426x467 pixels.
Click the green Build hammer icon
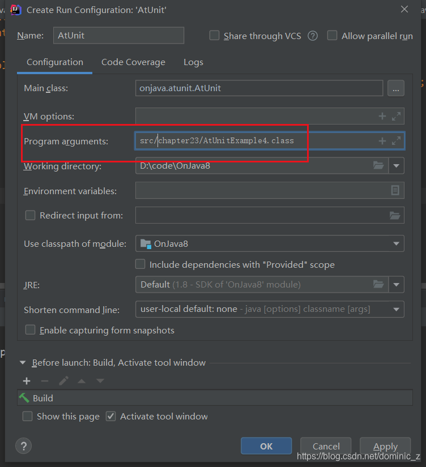[24, 397]
